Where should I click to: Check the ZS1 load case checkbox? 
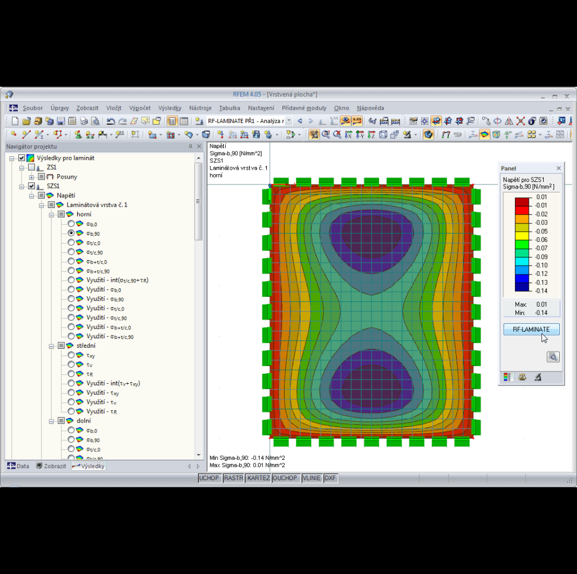[32, 167]
